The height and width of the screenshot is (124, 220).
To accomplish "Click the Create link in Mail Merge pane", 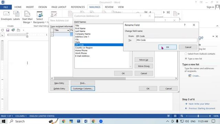I will coord(196,76).
